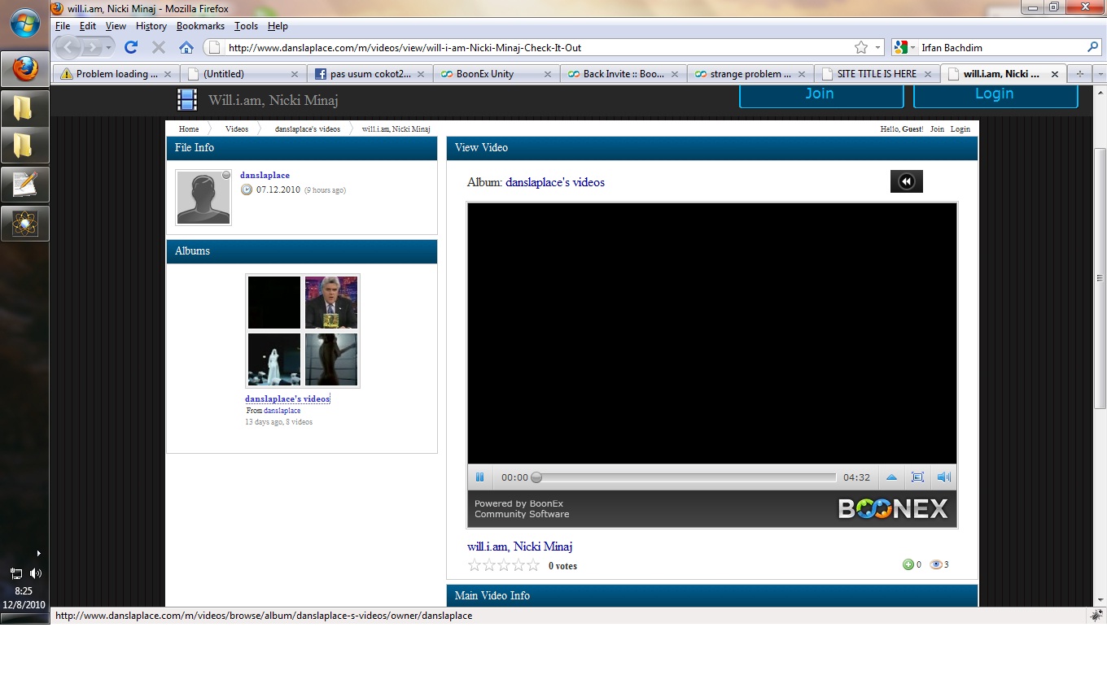
Task: Click the upward arrow in player controls
Action: 891,477
